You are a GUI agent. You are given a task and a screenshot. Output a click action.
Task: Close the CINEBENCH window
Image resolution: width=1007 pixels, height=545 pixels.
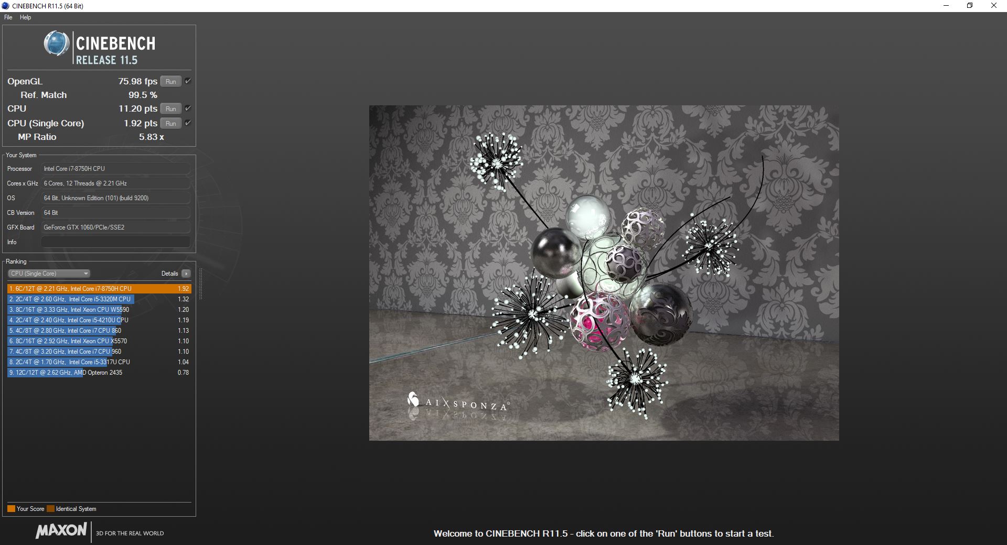[x=994, y=6]
